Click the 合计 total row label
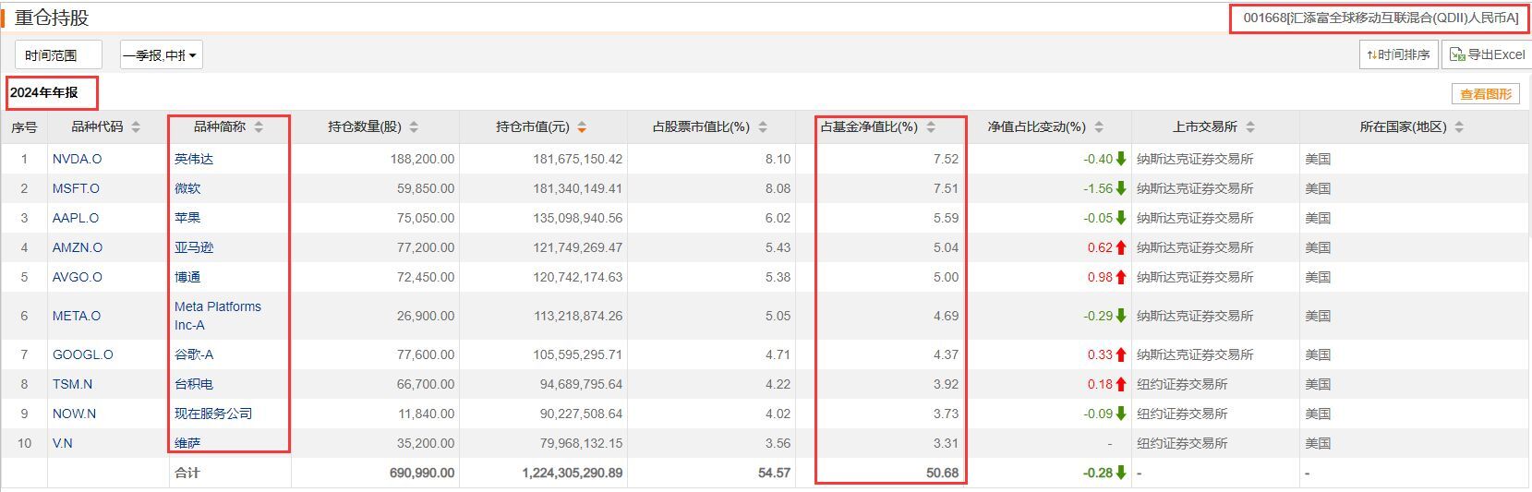Viewport: 1532px width, 492px height. pyautogui.click(x=187, y=473)
